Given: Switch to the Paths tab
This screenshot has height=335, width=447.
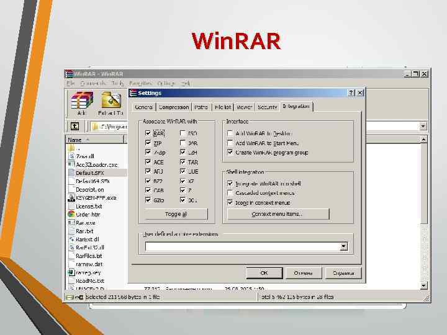Looking at the screenshot, I should pyautogui.click(x=201, y=107).
